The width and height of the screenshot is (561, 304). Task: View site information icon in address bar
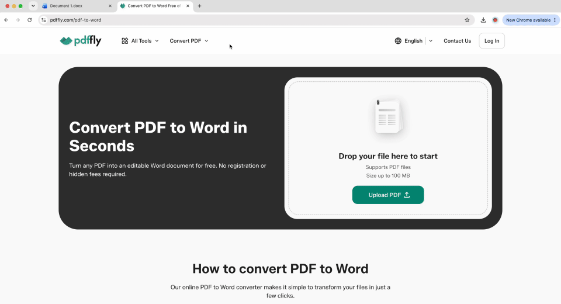point(43,20)
